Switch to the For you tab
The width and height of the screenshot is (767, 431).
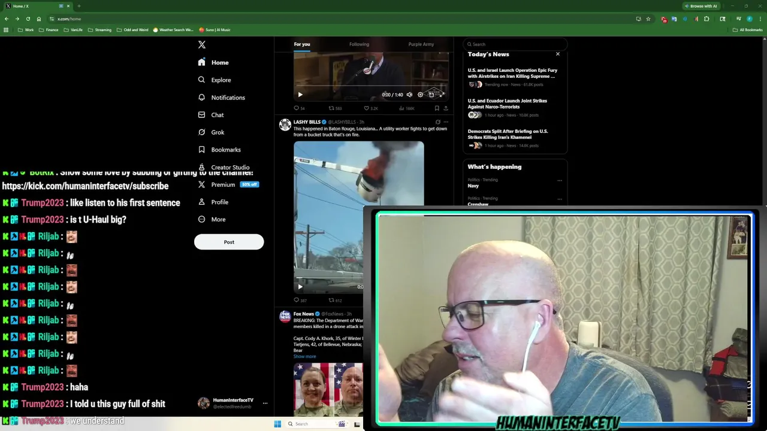tap(302, 44)
